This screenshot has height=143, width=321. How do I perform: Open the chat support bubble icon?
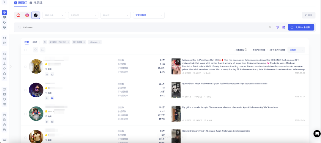point(317,134)
